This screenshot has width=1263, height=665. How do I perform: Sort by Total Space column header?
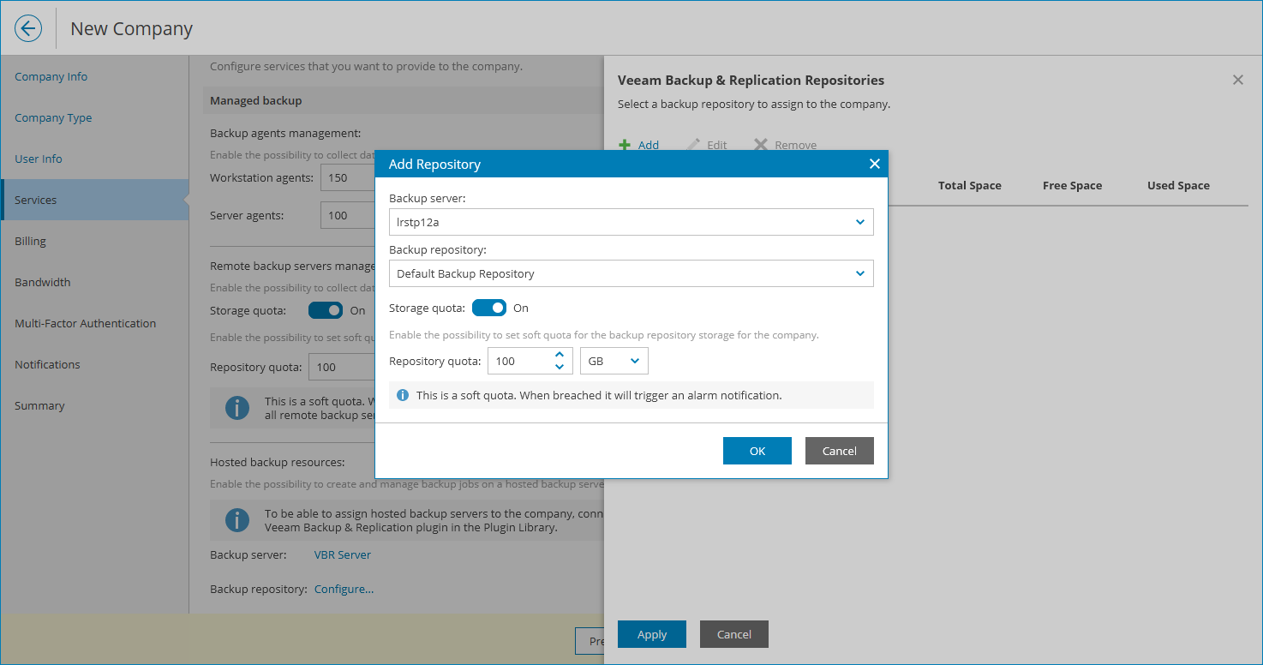[x=969, y=185]
